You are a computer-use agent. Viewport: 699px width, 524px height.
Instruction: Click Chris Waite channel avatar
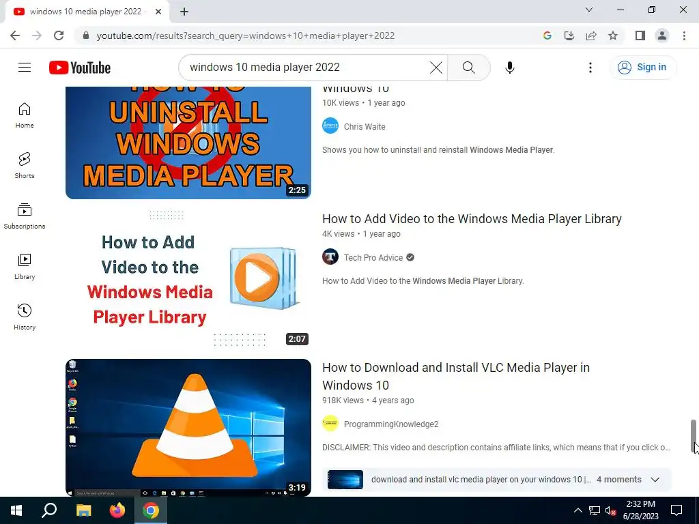330,126
